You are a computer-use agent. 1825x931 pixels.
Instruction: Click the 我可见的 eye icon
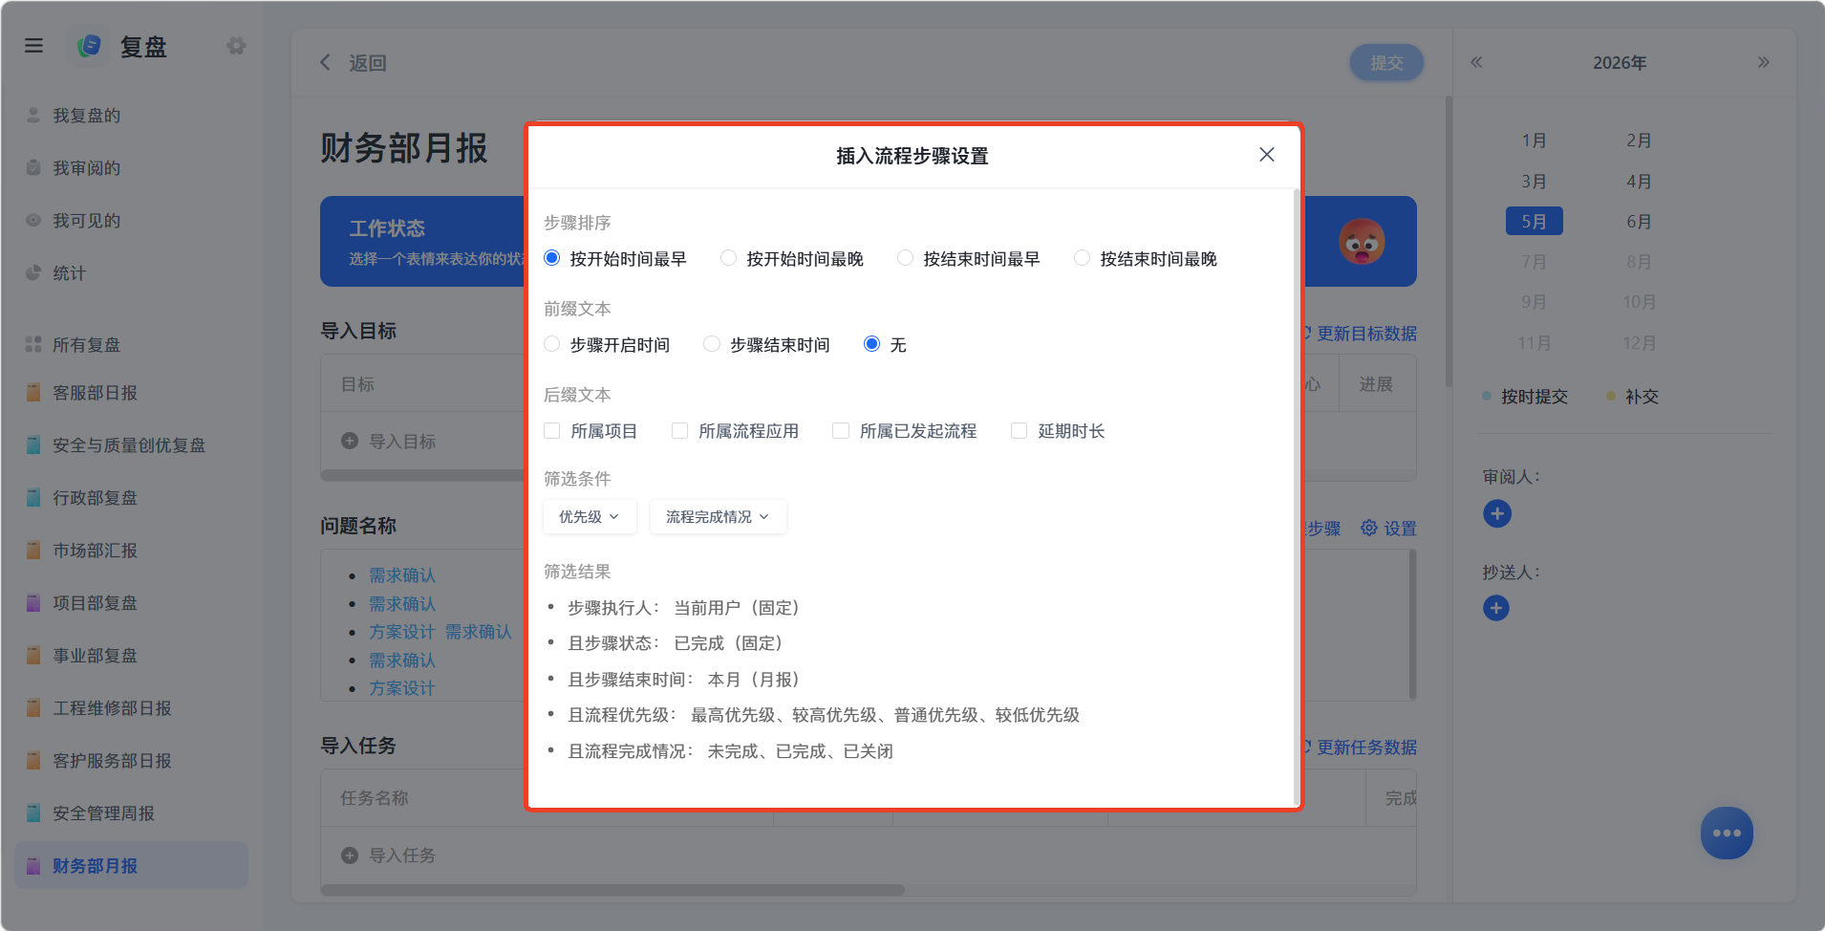tap(33, 220)
